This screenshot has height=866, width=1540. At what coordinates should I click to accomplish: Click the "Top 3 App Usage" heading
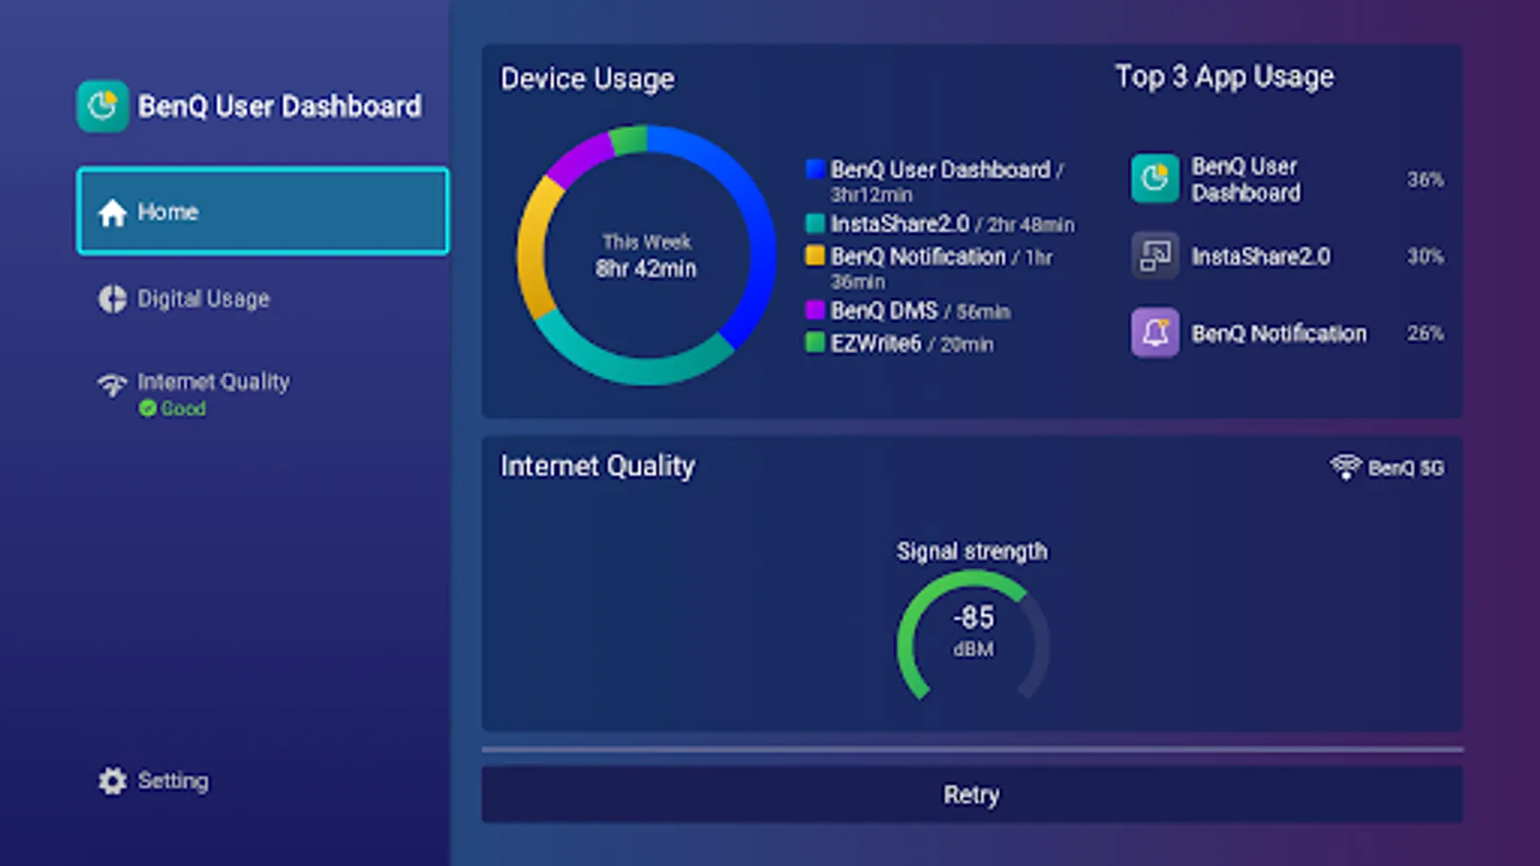click(1224, 77)
